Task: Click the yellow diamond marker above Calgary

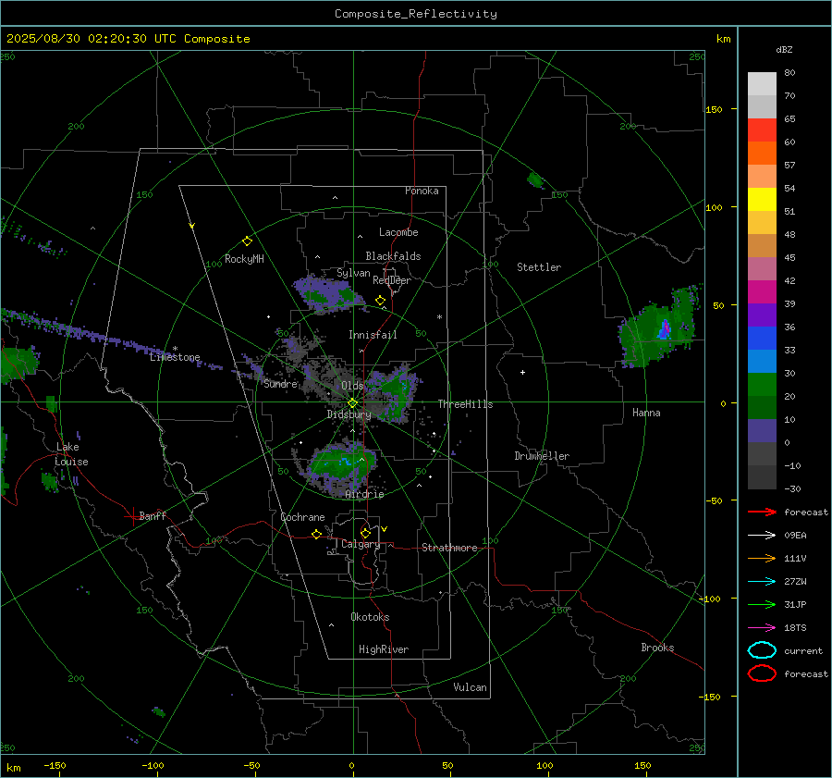Action: [x=365, y=533]
